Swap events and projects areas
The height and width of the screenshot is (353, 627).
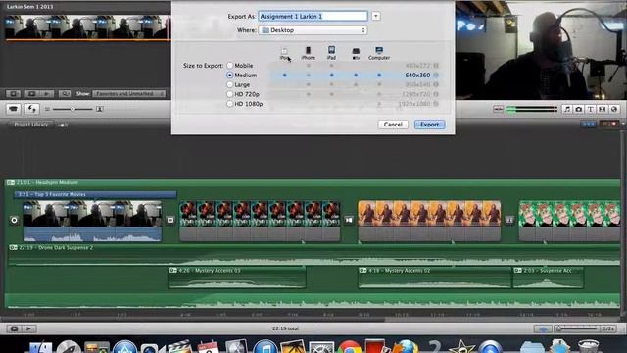(x=31, y=109)
